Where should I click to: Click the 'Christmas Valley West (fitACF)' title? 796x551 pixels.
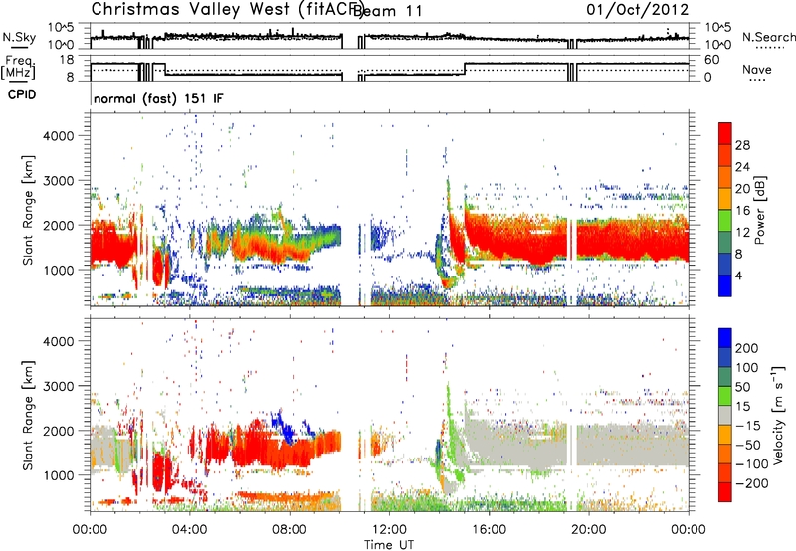[228, 10]
